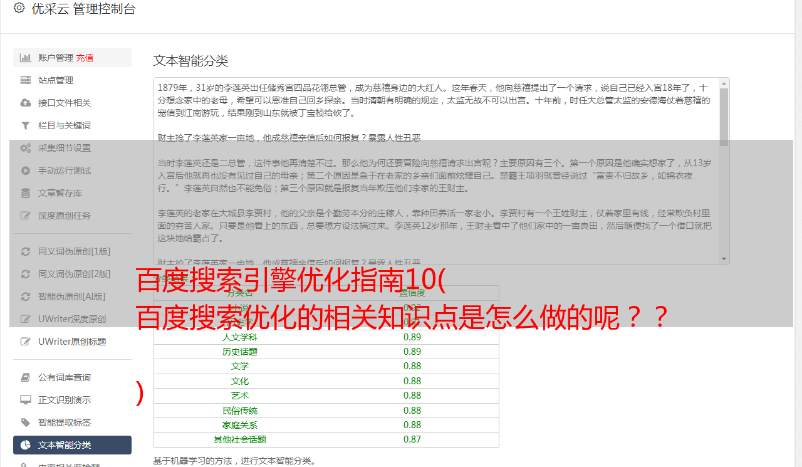Click the gear icon beside 优采云 管理控制台

[x=19, y=8]
